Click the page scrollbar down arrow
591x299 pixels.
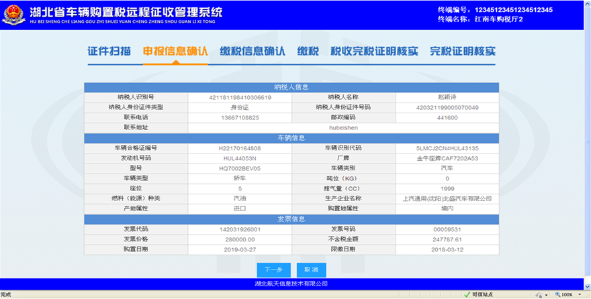point(587,286)
